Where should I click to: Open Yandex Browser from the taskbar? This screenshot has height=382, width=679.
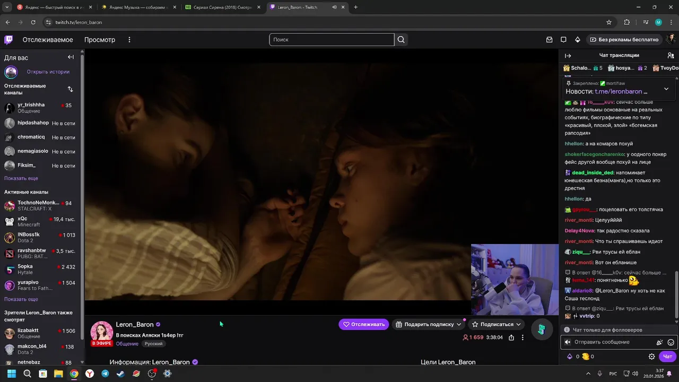tap(90, 374)
